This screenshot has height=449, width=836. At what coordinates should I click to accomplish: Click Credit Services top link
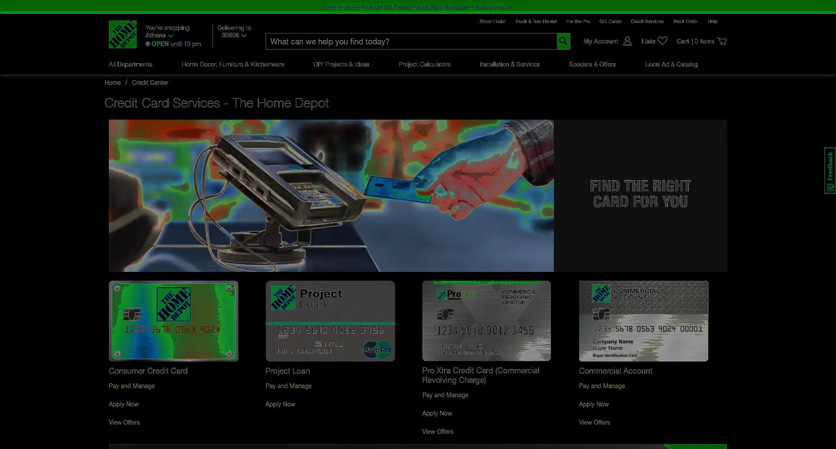tap(647, 21)
